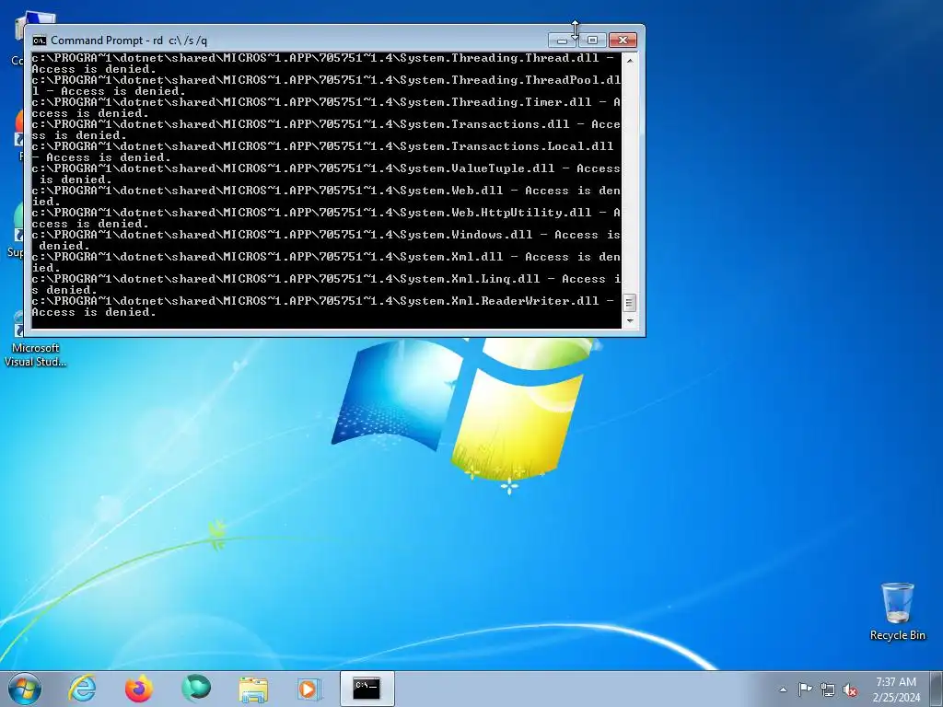Viewport: 943px width, 707px height.
Task: Launch Internet Explorer from the taskbar
Action: coord(82,689)
